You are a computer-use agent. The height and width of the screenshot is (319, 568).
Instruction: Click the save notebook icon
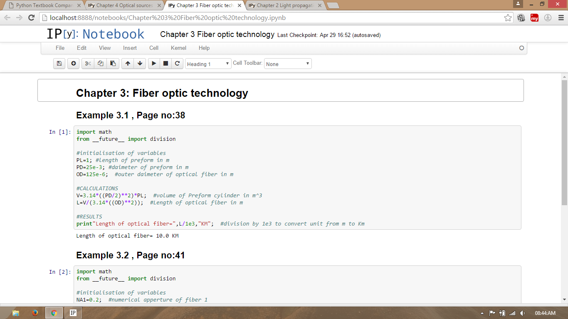click(59, 64)
